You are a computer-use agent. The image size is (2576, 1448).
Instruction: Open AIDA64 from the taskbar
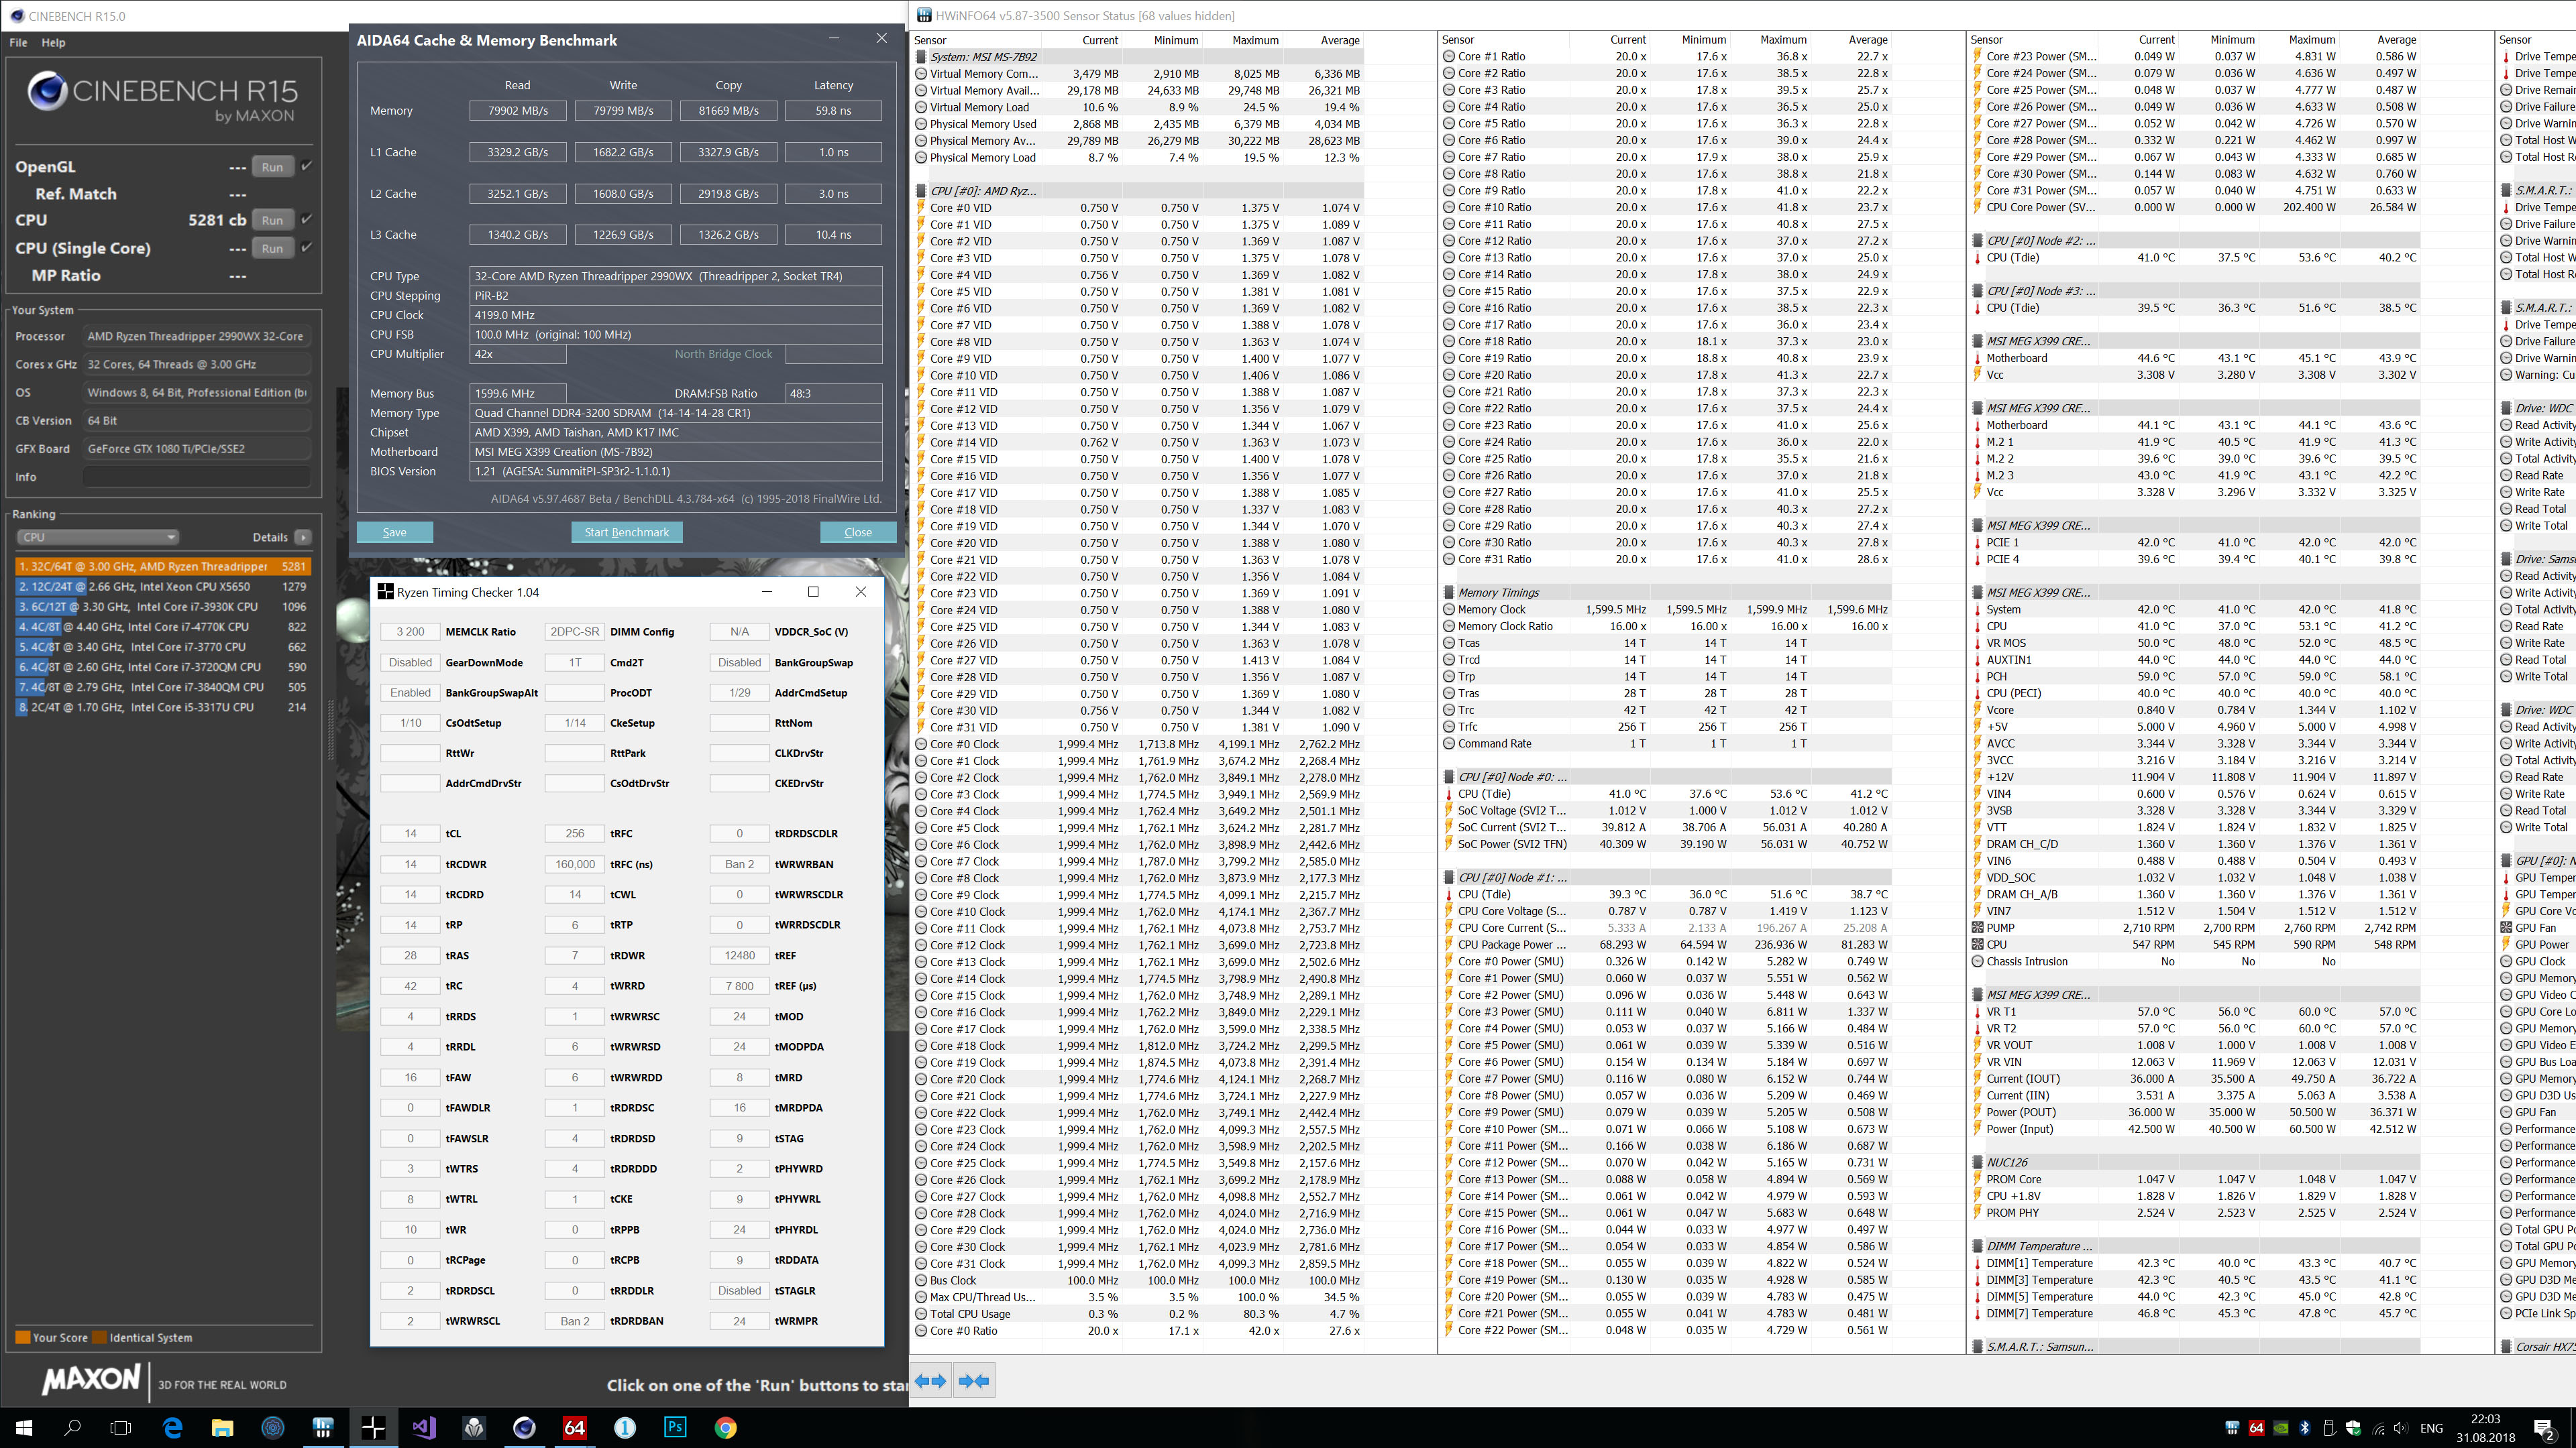(x=574, y=1427)
